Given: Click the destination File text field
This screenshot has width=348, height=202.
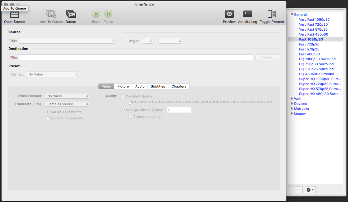Looking at the screenshot, I should 136,58.
